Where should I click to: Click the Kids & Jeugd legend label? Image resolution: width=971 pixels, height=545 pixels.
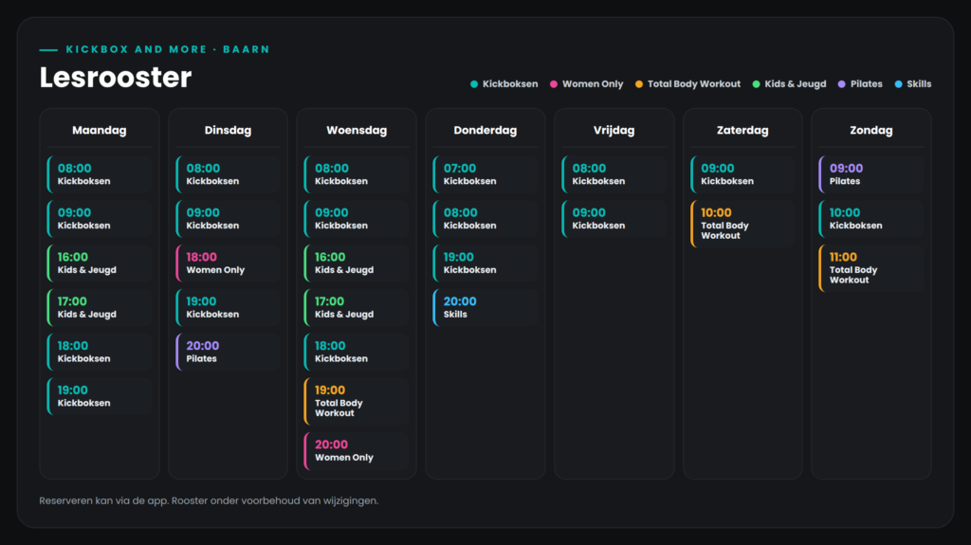tap(796, 84)
